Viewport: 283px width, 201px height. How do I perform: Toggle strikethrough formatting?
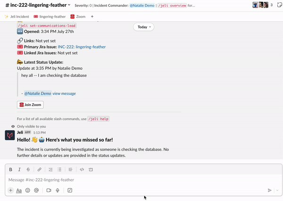[x=28, y=169]
